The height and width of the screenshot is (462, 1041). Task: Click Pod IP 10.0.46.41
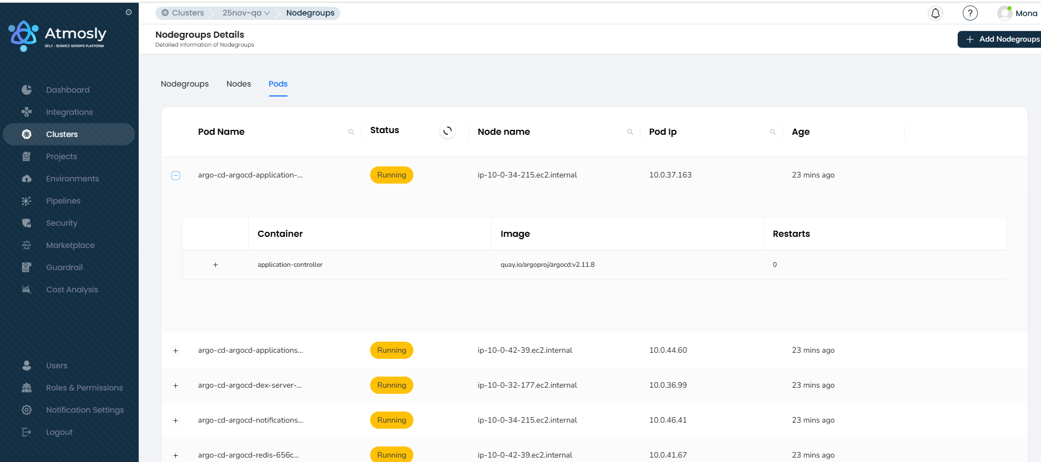pos(668,420)
